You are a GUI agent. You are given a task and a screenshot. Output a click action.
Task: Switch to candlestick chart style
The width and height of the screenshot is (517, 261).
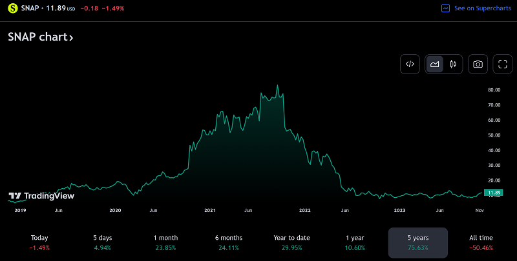(x=453, y=64)
